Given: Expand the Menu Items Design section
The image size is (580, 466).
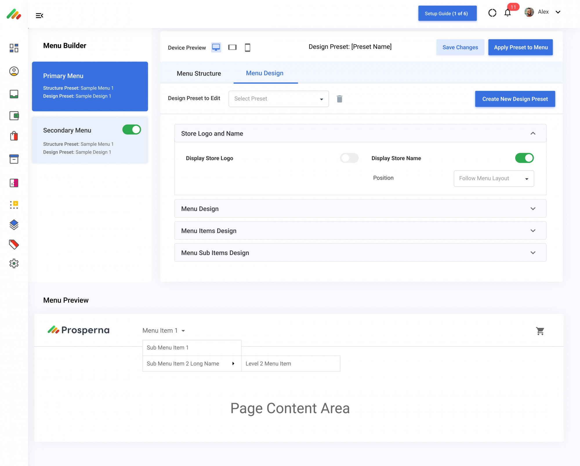Looking at the screenshot, I should [360, 231].
